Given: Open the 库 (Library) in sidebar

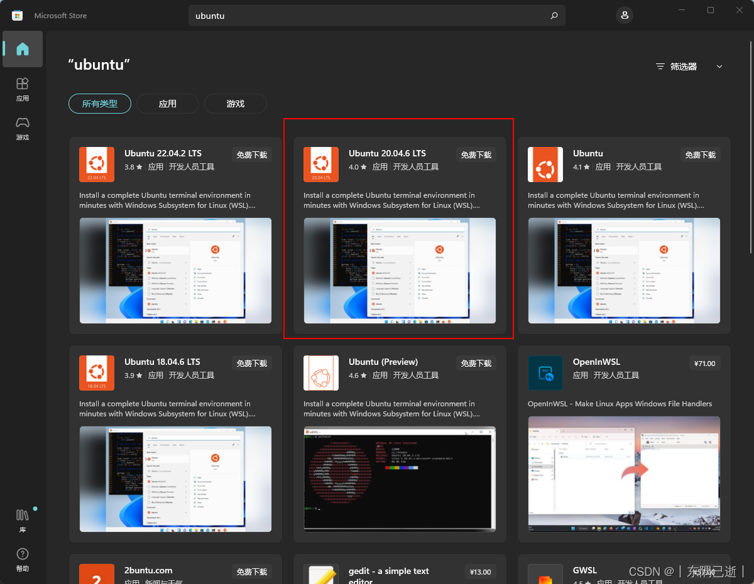Looking at the screenshot, I should [x=23, y=521].
